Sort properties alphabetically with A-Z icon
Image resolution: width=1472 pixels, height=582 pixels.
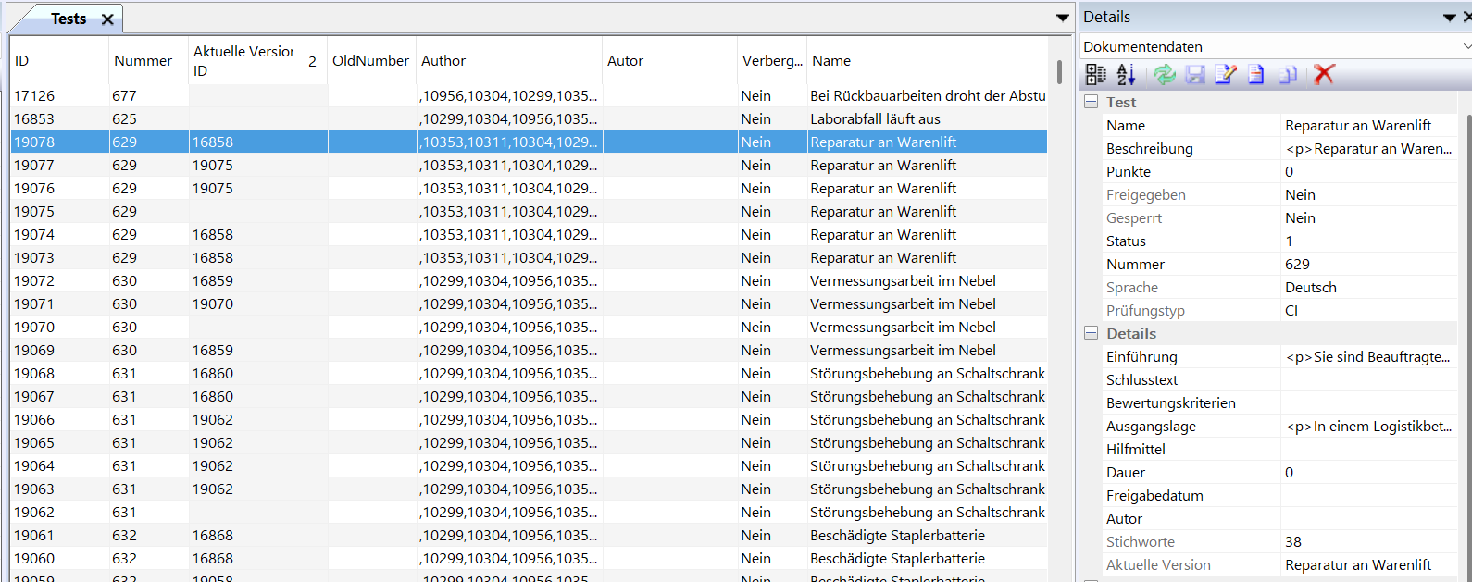coord(1126,75)
